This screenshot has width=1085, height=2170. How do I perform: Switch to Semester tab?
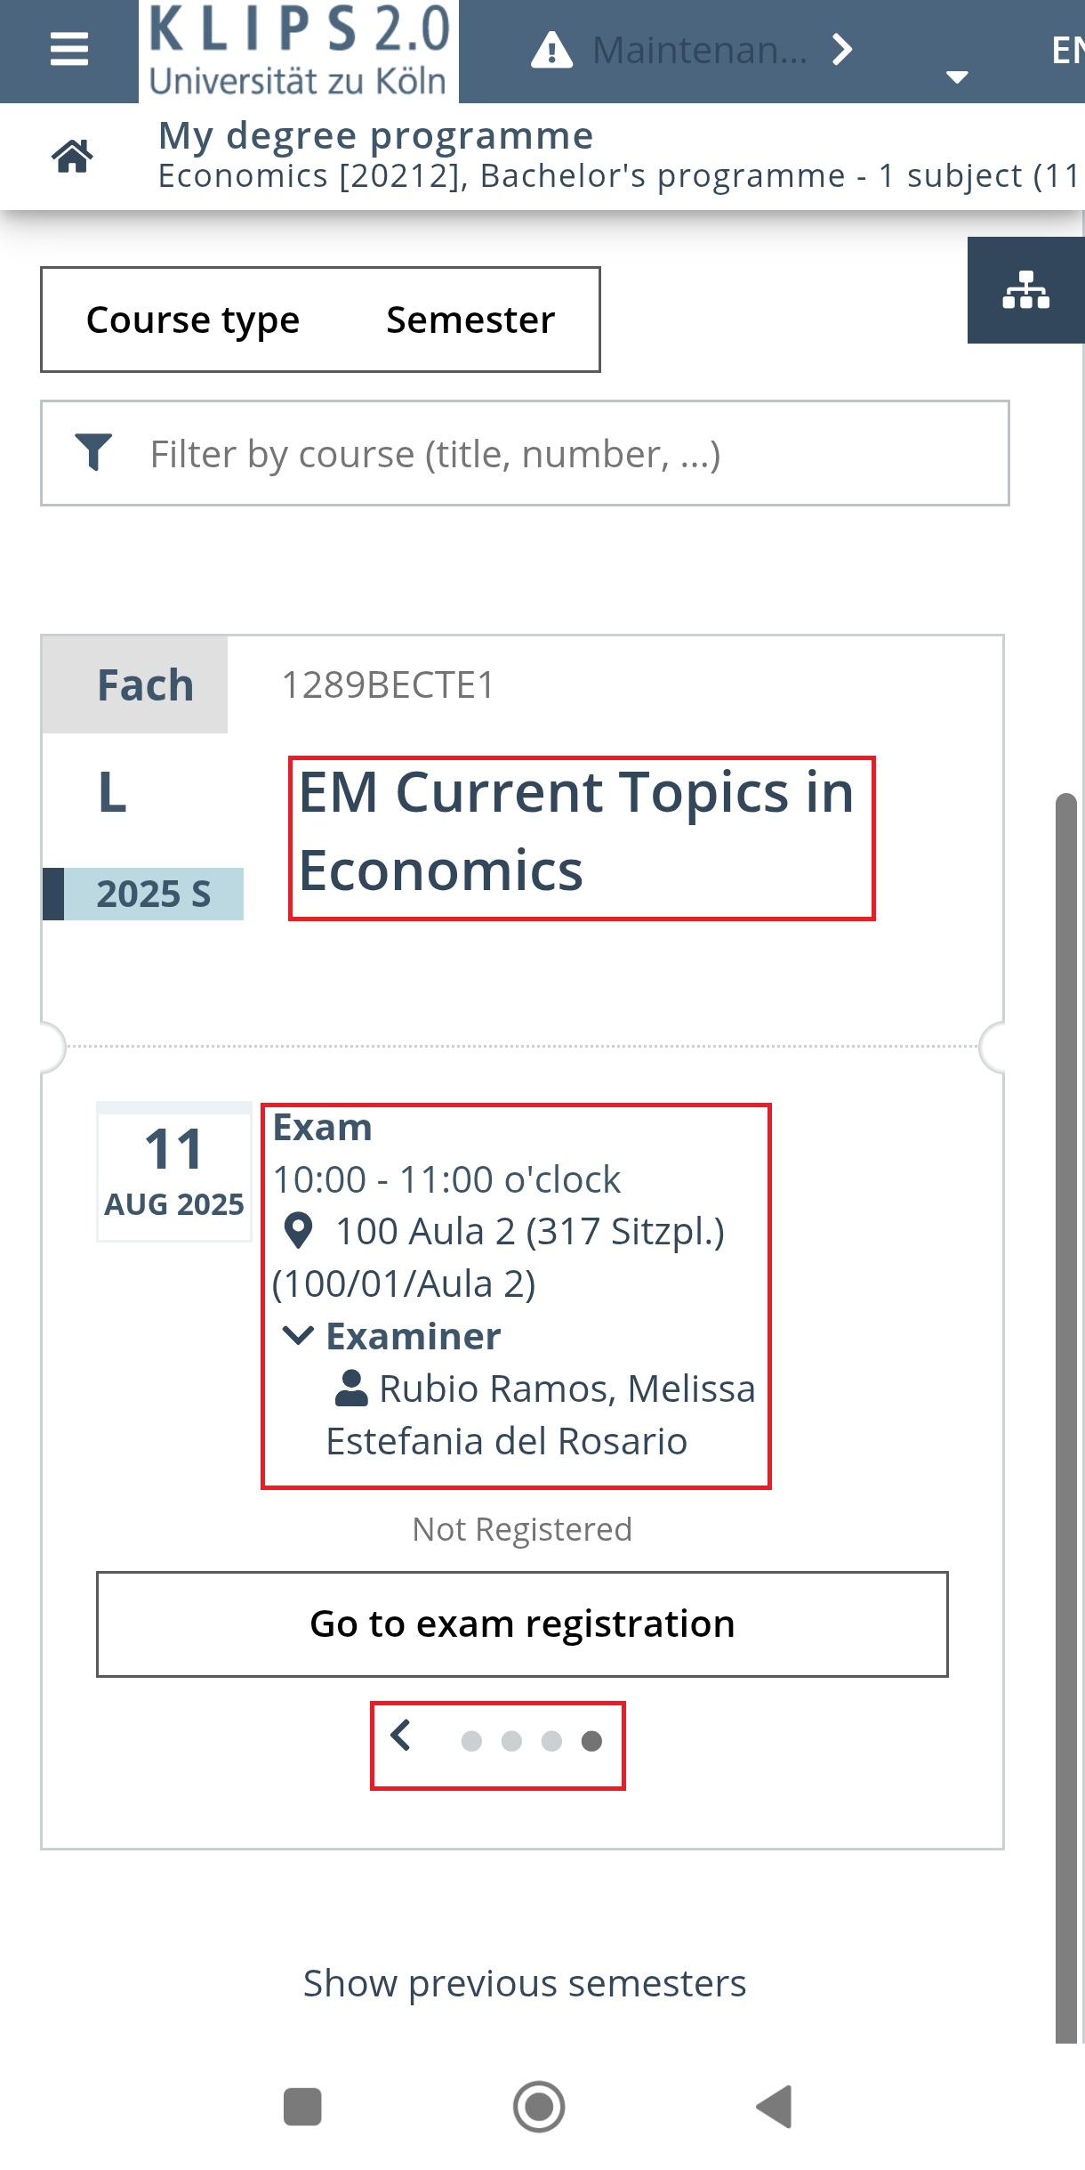470,320
